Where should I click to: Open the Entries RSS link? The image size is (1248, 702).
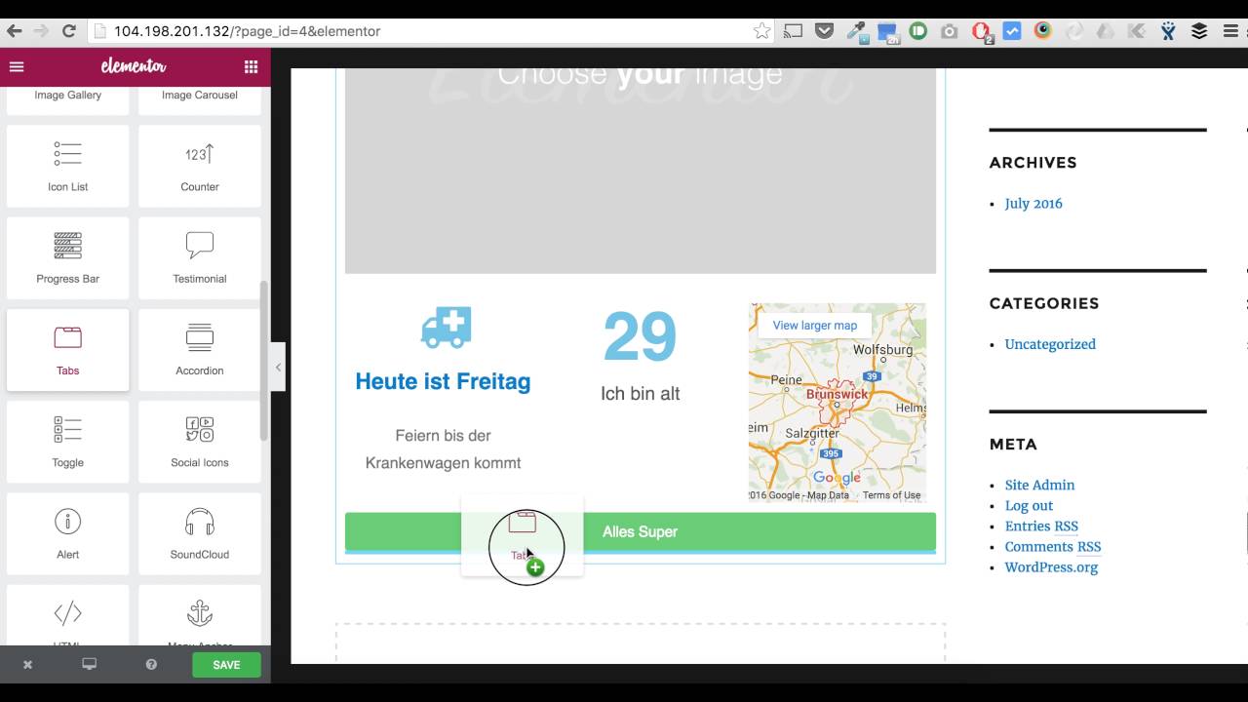(1041, 526)
